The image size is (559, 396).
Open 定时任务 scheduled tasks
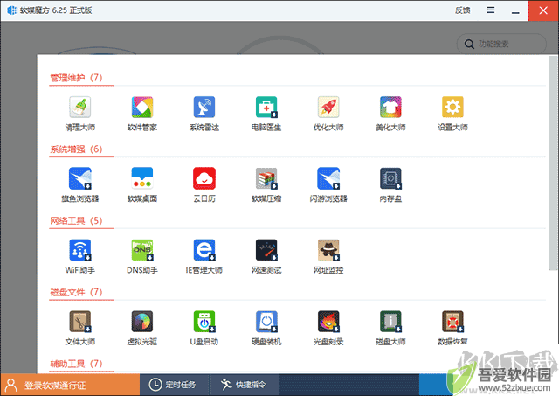(173, 385)
